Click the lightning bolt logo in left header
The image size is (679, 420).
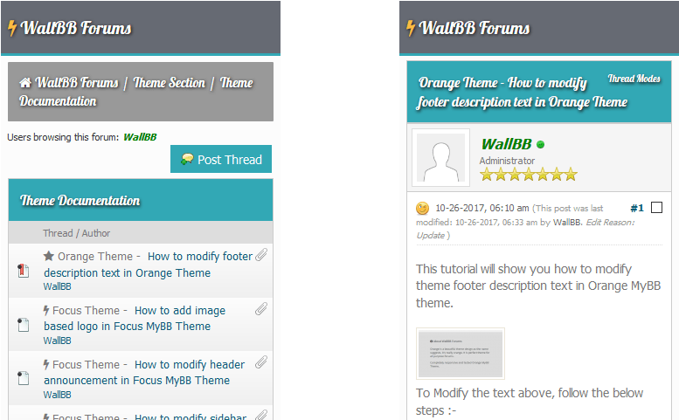pos(12,28)
